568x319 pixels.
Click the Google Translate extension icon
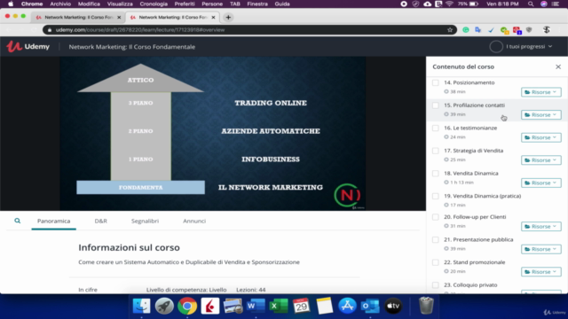pos(478,30)
